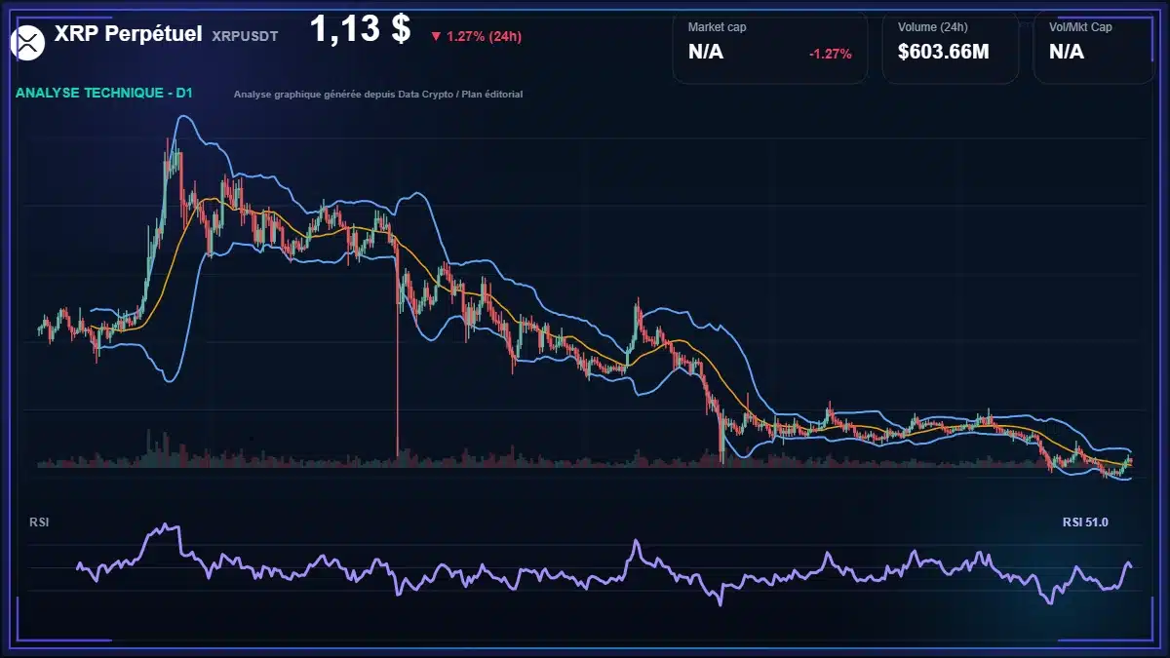Click the RSI 51.0 reading
The height and width of the screenshot is (658, 1170).
point(1085,523)
